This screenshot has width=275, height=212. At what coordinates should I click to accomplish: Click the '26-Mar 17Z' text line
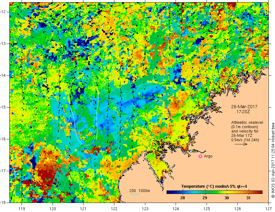(242, 136)
